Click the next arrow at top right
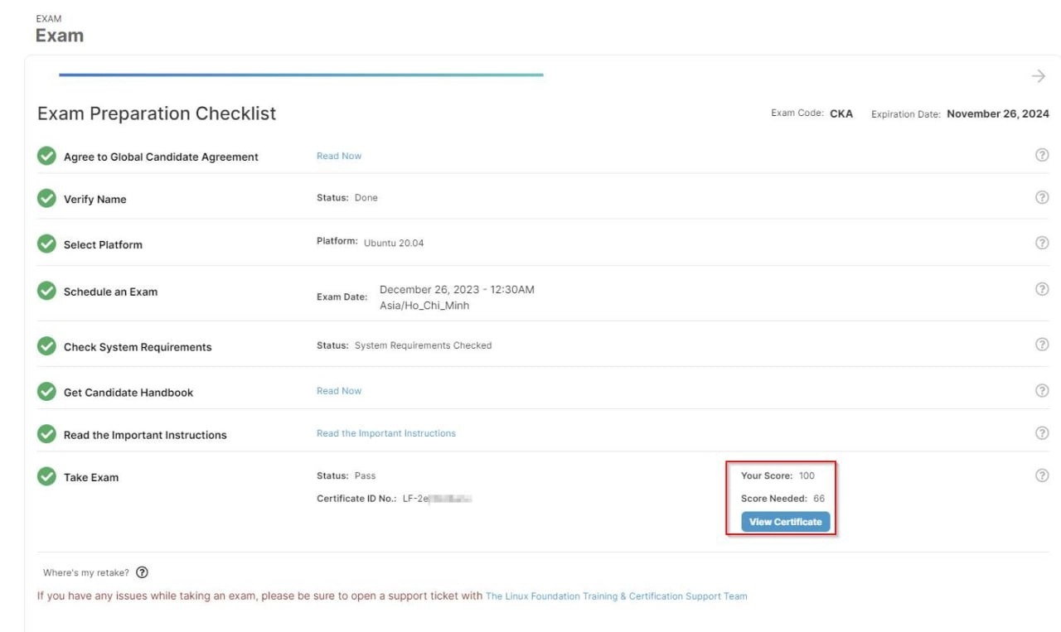This screenshot has width=1061, height=632. tap(1038, 76)
